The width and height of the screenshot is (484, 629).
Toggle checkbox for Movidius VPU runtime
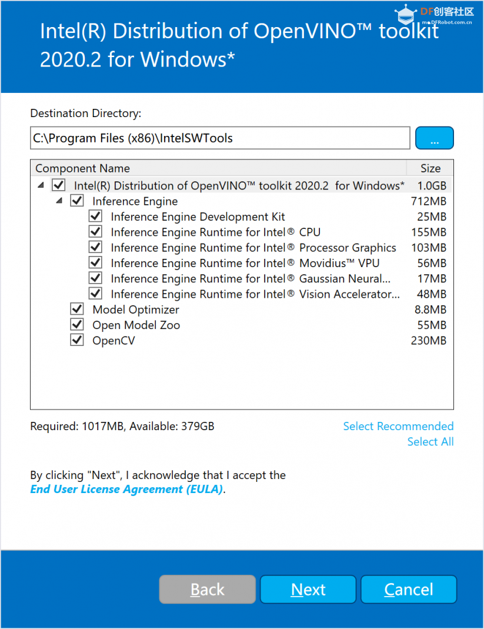(x=95, y=263)
